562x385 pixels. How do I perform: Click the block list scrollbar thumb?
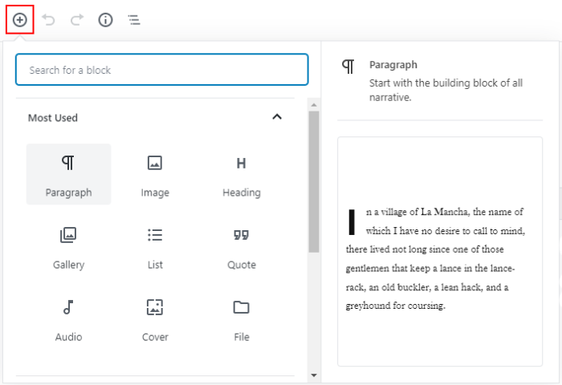click(x=314, y=181)
